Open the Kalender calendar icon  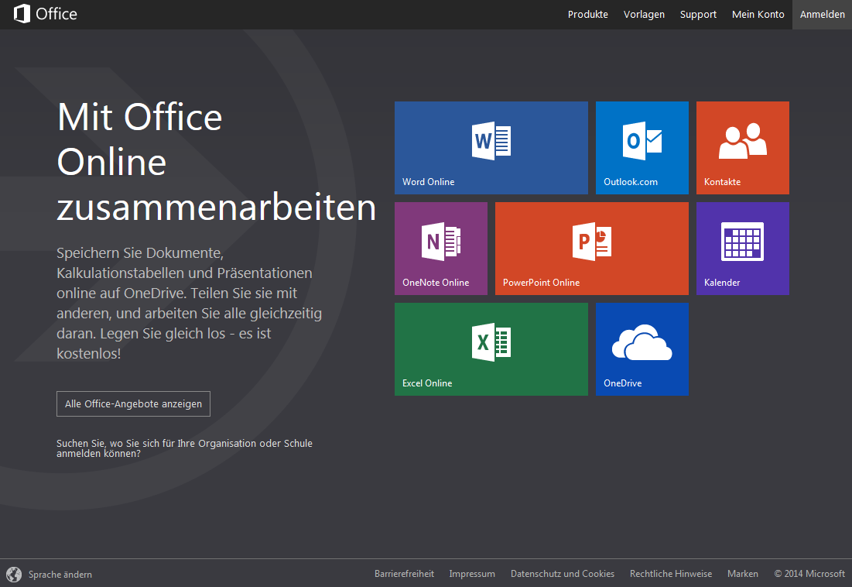[742, 241]
